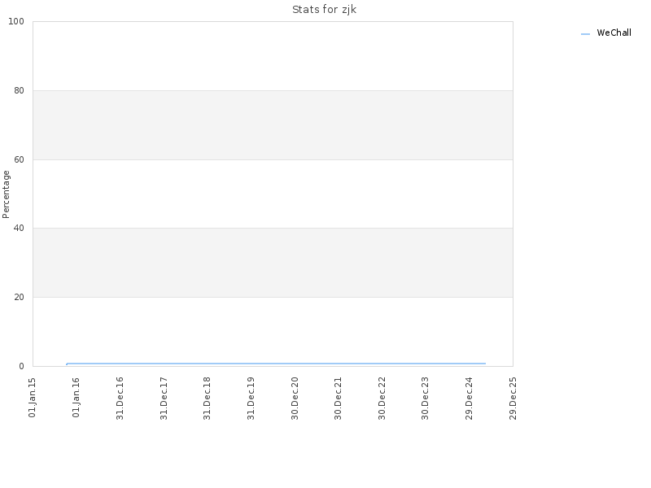Click the 01.Jan.16 x-axis date label

click(x=76, y=398)
